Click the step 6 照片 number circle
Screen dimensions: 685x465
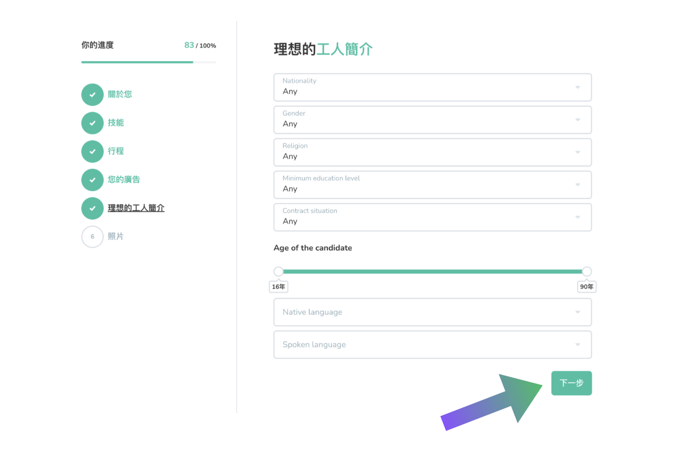tap(92, 237)
